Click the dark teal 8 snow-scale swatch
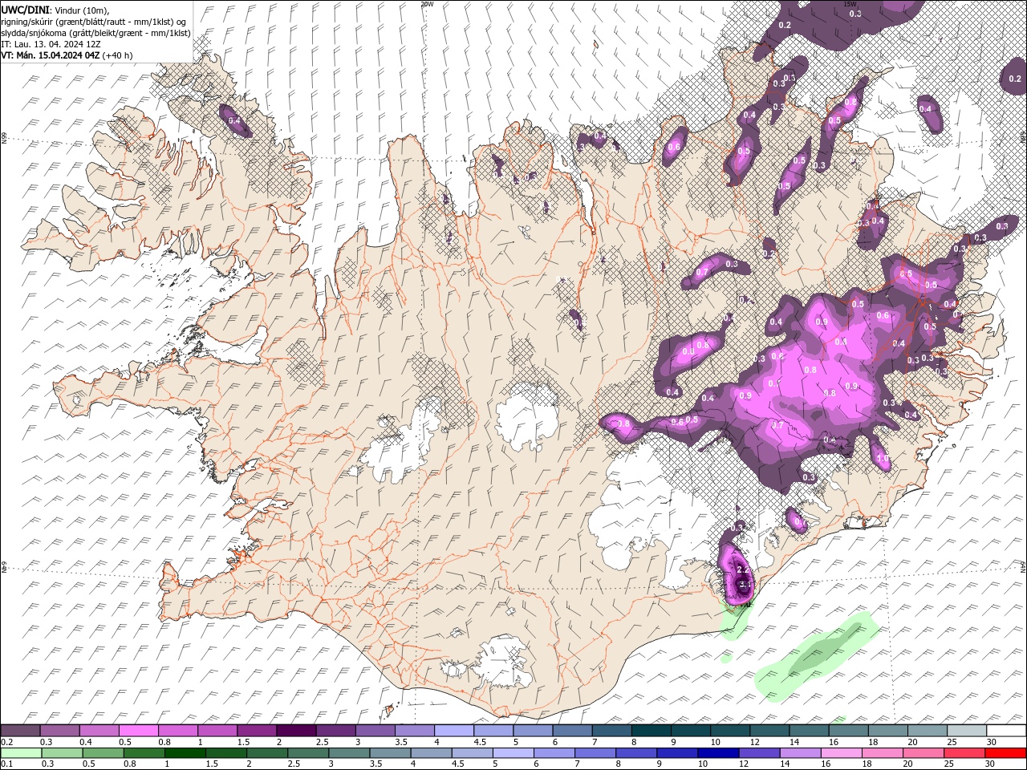Screen dimensions: 1027x770 point(650,731)
